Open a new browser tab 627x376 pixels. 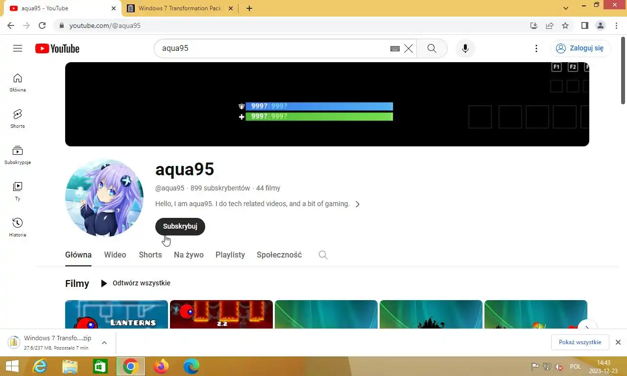pyautogui.click(x=249, y=8)
